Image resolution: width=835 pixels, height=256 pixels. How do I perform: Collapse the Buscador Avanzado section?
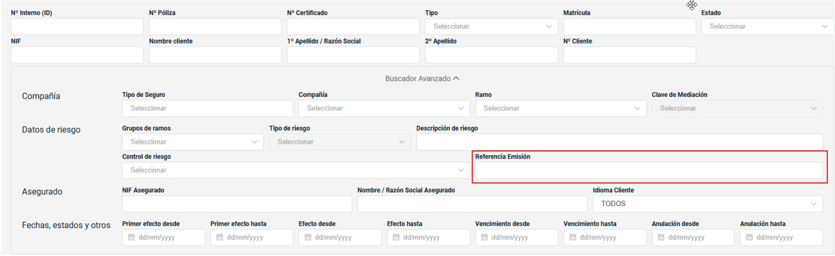422,79
